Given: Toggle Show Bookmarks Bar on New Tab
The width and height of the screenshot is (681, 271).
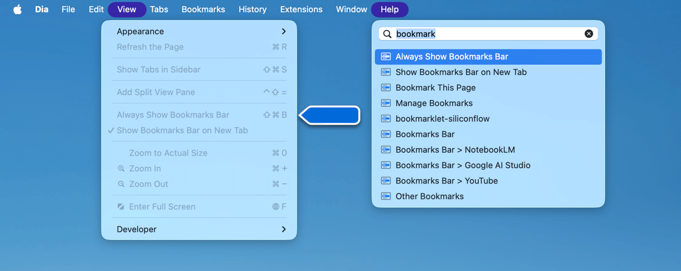Looking at the screenshot, I should click(x=182, y=130).
